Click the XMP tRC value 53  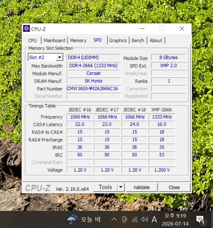click(x=162, y=155)
